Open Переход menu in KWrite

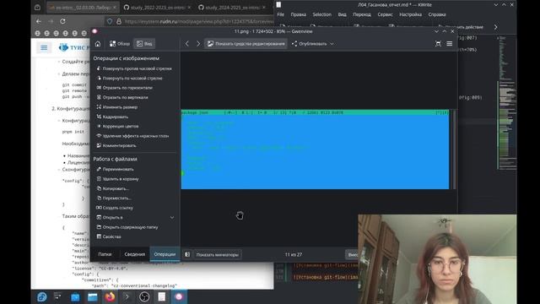pos(362,14)
